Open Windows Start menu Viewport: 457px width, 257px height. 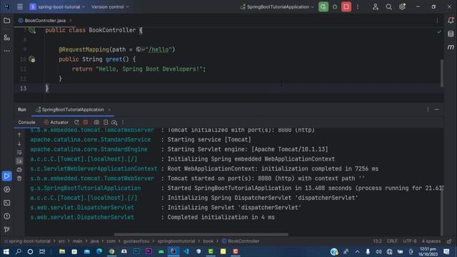6,251
